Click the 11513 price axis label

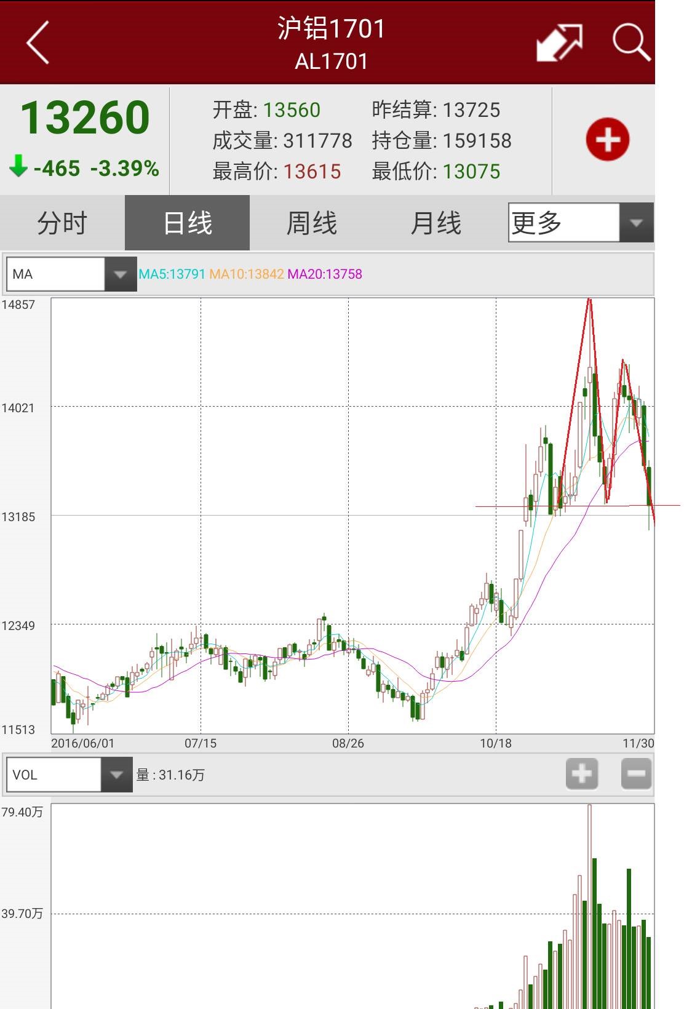tap(18, 730)
